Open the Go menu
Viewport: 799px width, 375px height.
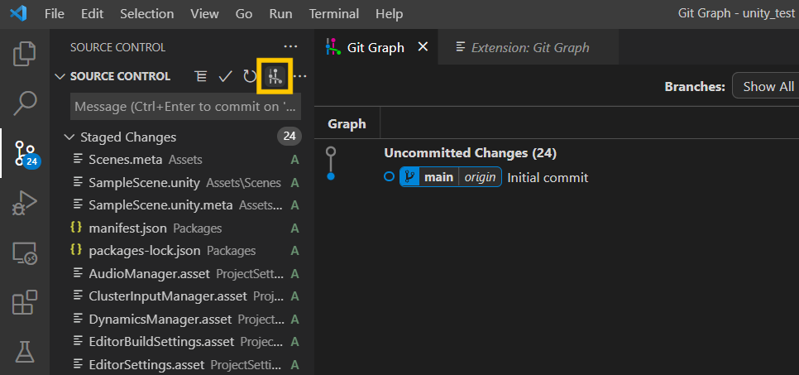244,14
